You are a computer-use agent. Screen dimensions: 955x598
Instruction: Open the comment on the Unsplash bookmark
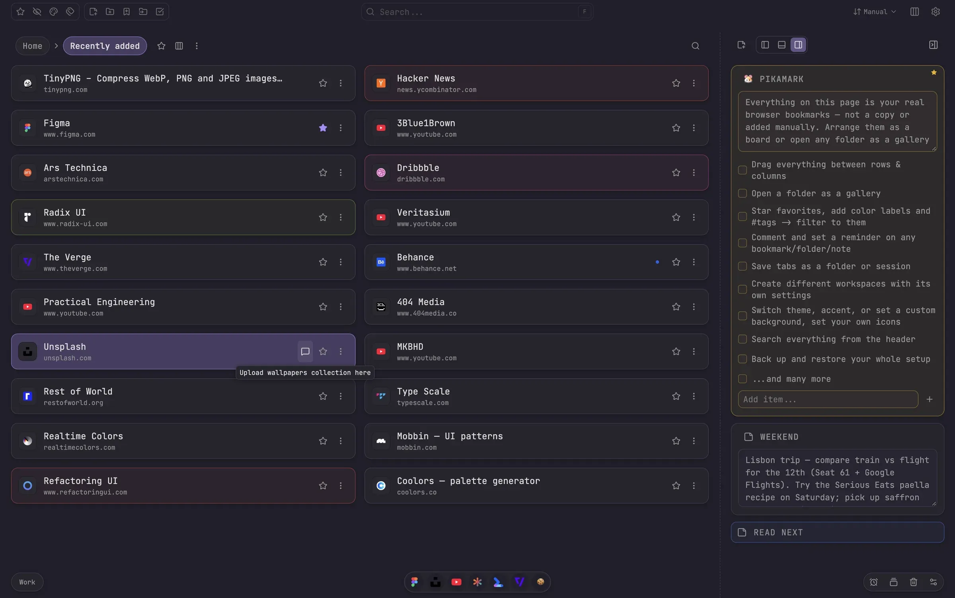point(305,351)
